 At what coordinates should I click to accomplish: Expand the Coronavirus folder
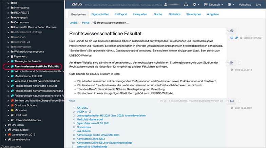pos(8,22)
